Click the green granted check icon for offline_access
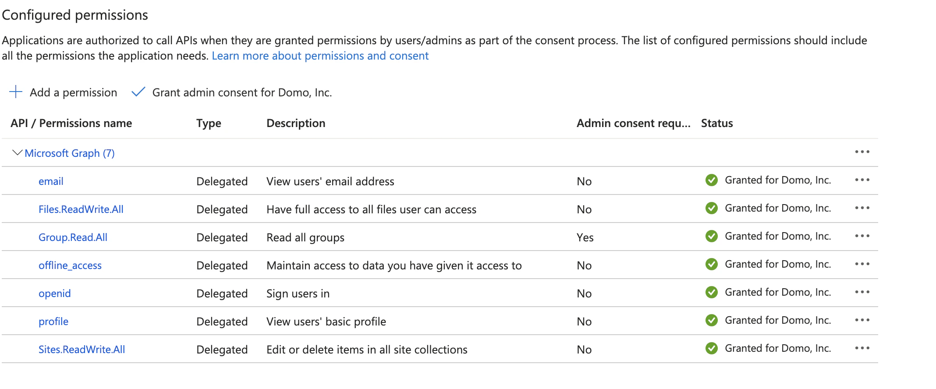Image resolution: width=936 pixels, height=389 pixels. pos(712,264)
